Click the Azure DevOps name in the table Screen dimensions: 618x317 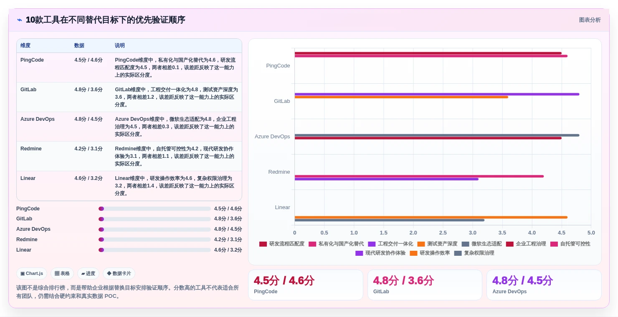point(38,119)
